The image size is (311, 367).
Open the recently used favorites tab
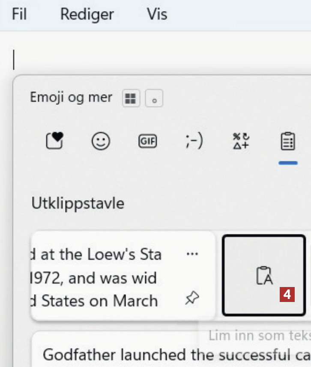54,141
